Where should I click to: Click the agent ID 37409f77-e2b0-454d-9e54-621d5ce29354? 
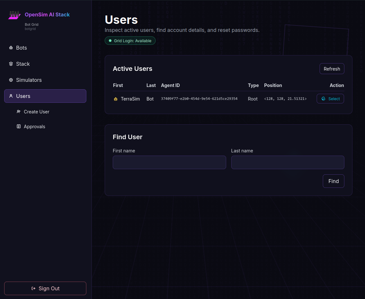(199, 99)
